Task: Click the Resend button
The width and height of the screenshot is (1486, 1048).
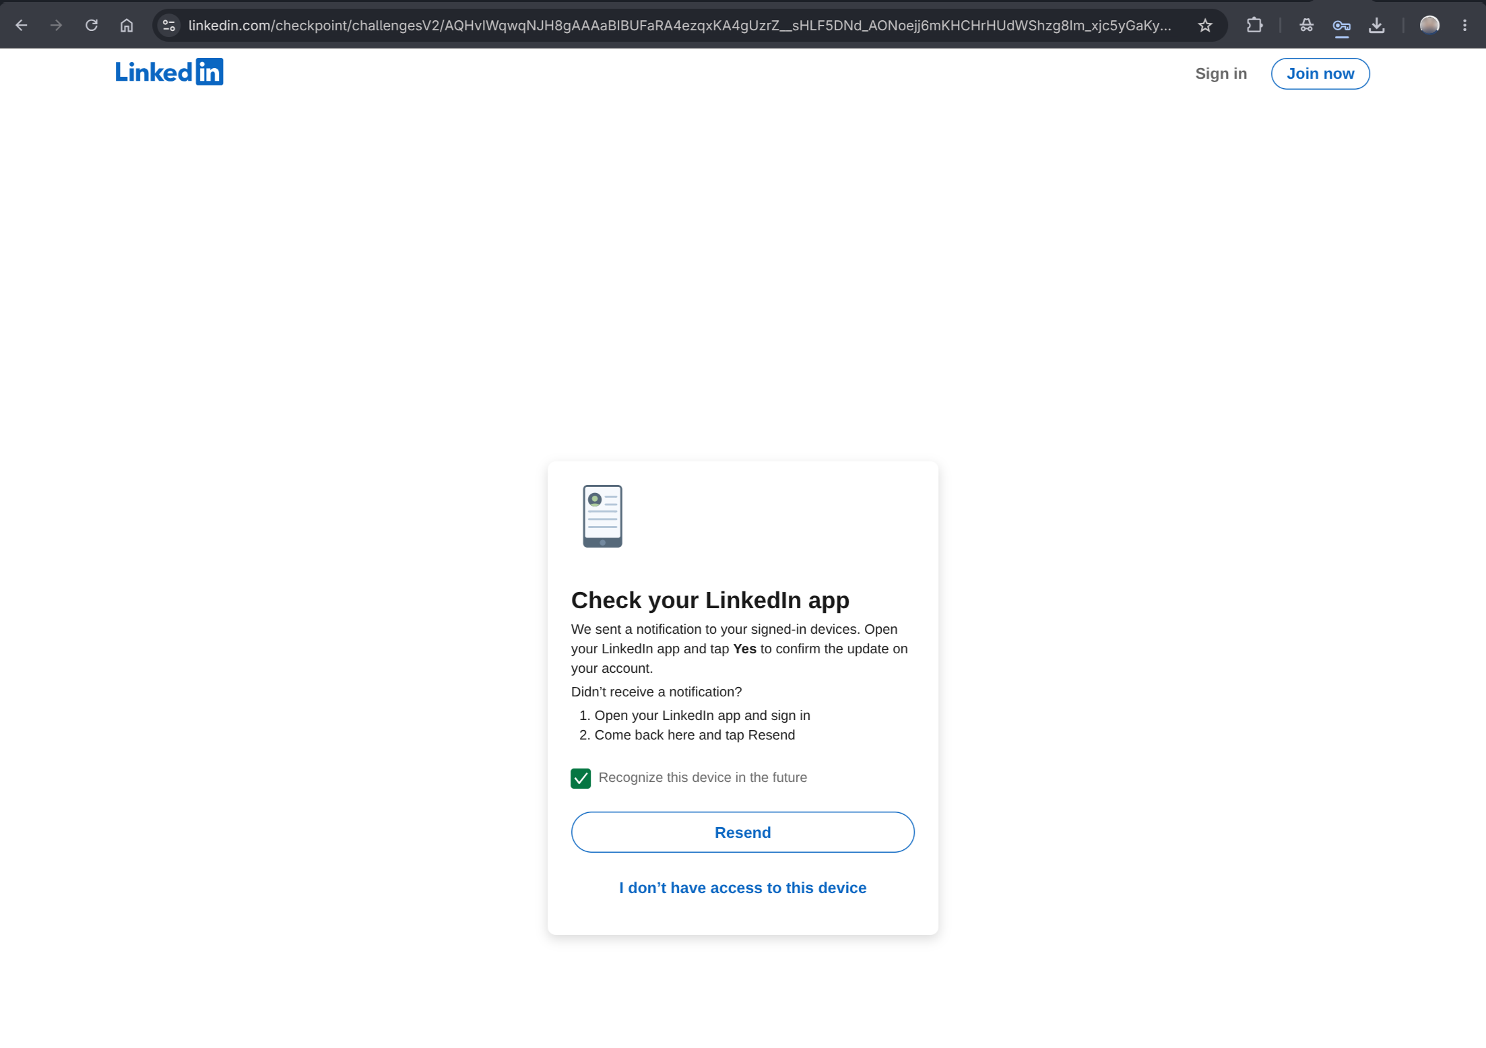Action: pos(742,832)
